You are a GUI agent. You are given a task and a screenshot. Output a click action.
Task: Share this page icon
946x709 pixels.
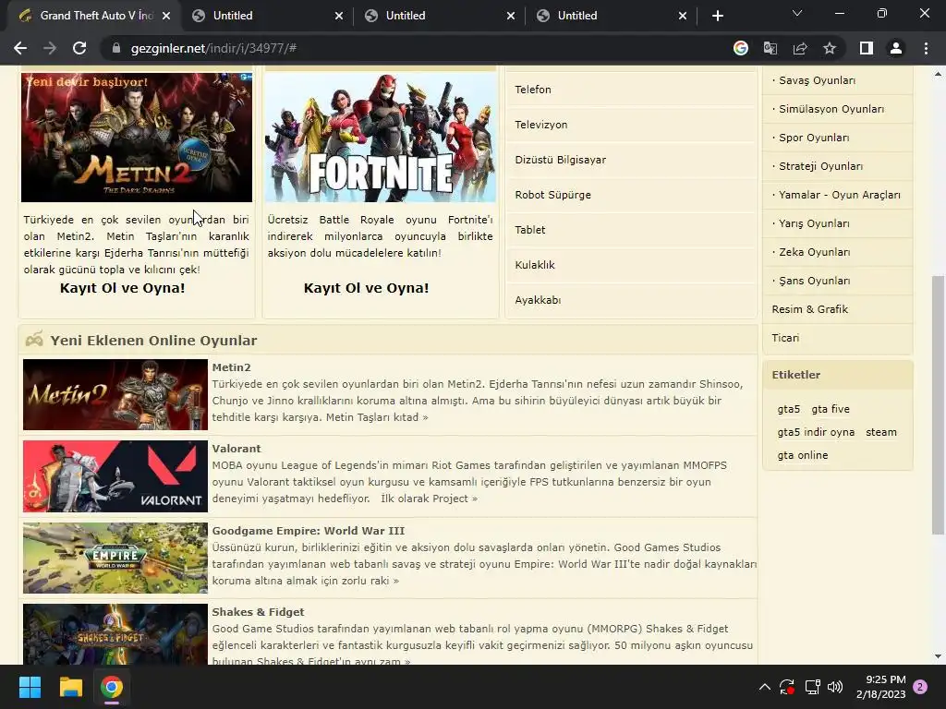click(x=800, y=48)
